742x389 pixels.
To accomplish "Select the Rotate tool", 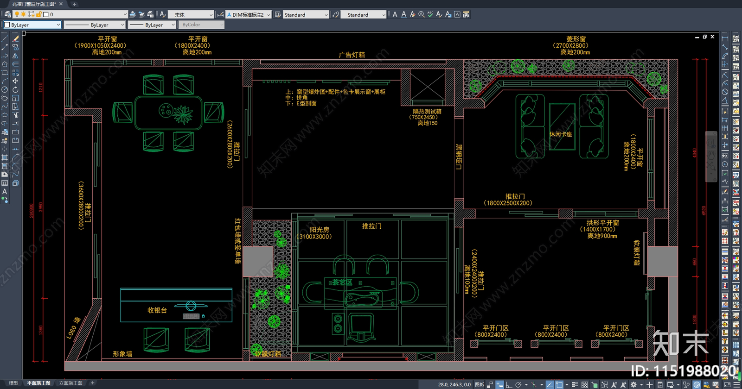I will [x=15, y=89].
